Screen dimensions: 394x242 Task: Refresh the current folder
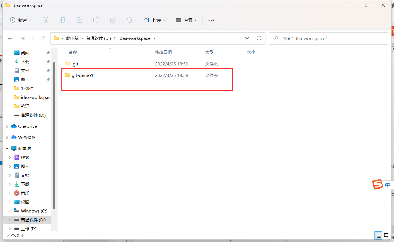pyautogui.click(x=259, y=38)
